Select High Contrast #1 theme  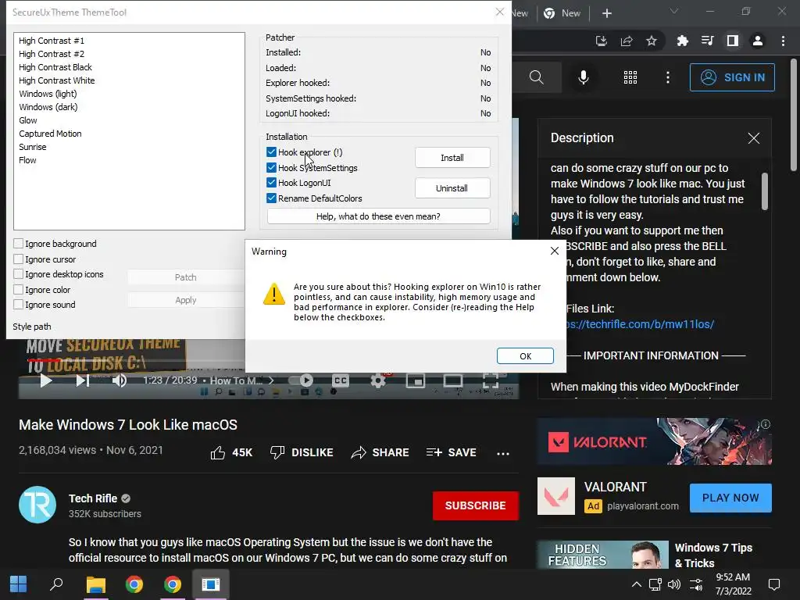coord(52,41)
